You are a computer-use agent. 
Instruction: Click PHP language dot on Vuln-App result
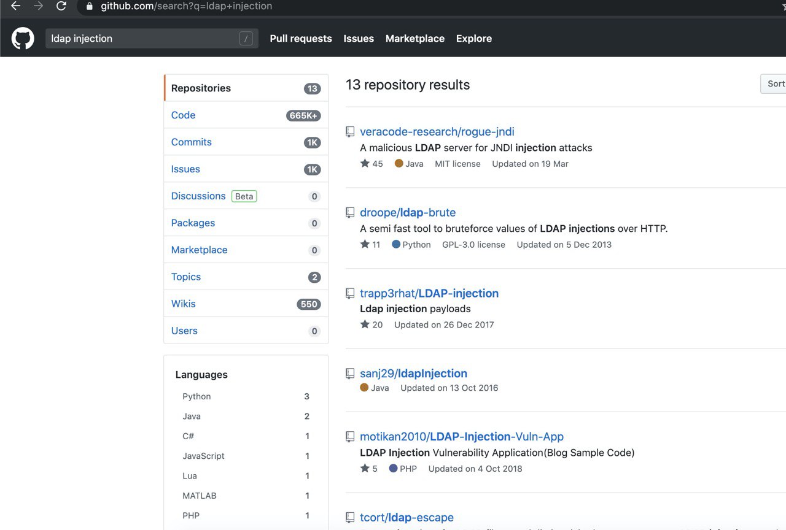pos(394,468)
